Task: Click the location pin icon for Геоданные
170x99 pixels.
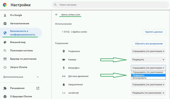Action: 64,51
